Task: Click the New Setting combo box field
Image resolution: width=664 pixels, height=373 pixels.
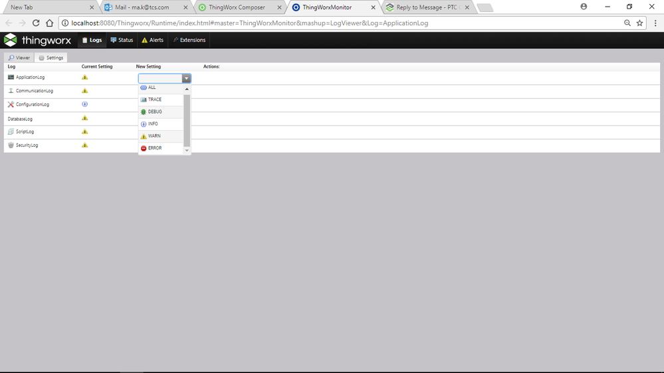Action: click(x=160, y=78)
